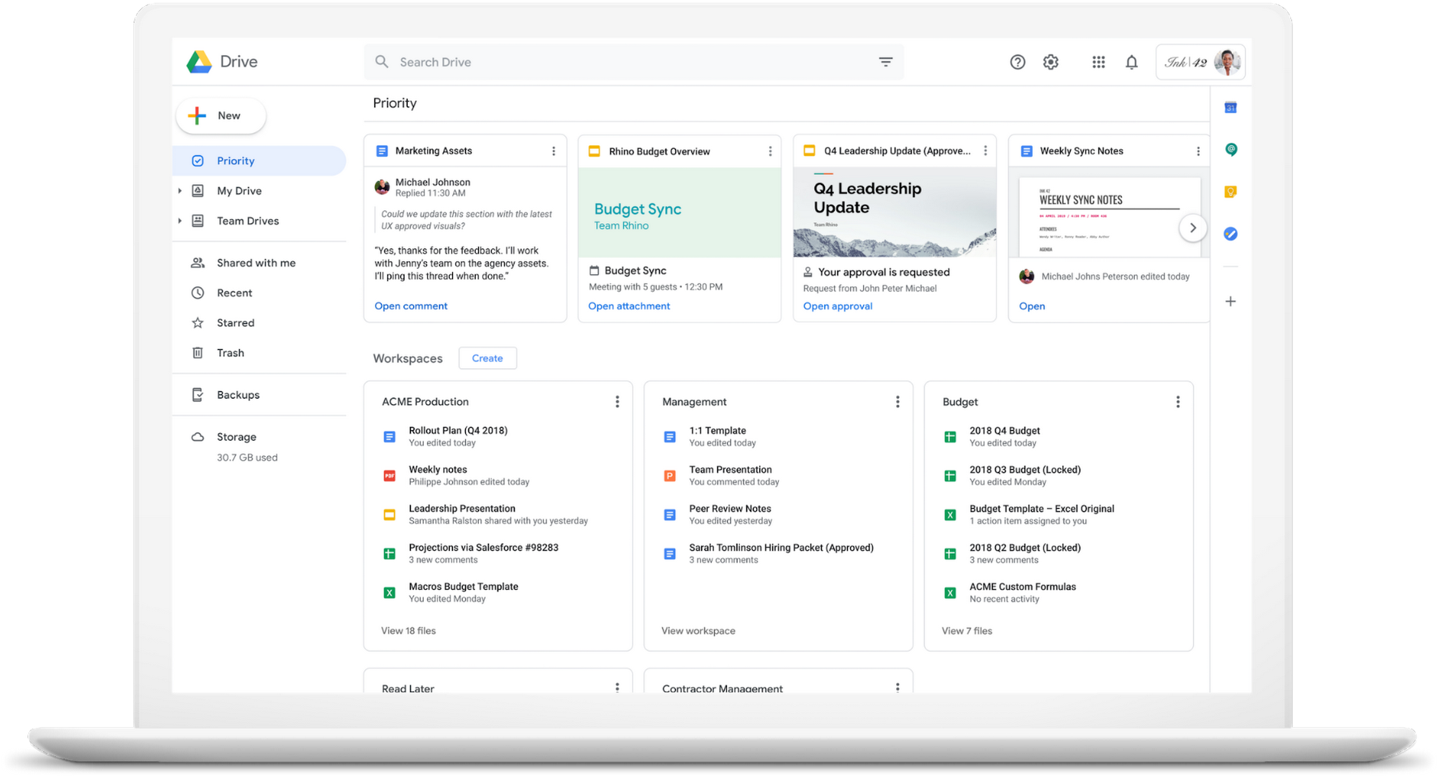Viewport: 1437px width, 776px height.
Task: Open Rhino Budget Overview card options menu
Action: tap(770, 152)
